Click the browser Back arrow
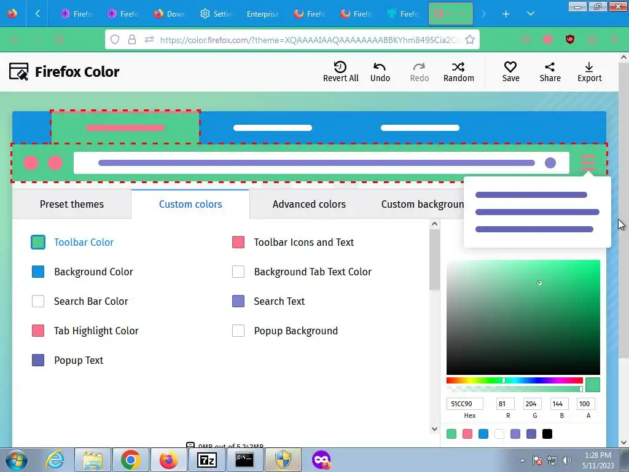Image resolution: width=629 pixels, height=472 pixels. (15, 39)
